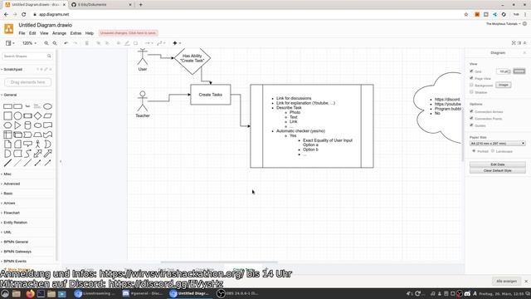This screenshot has width=531, height=299.
Task: Open the File menu
Action: point(22,33)
